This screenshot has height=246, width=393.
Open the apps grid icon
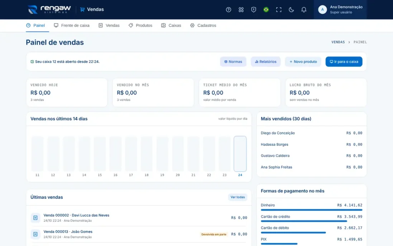pyautogui.click(x=241, y=10)
